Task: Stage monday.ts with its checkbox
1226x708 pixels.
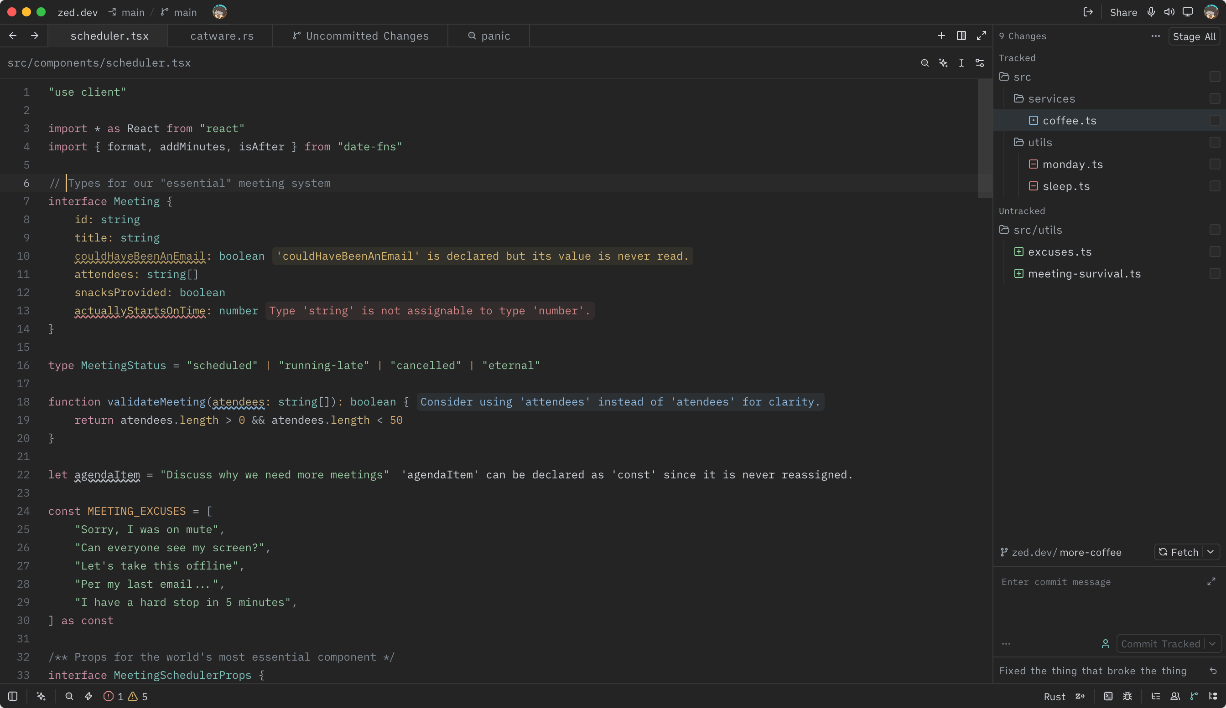Action: [1215, 164]
